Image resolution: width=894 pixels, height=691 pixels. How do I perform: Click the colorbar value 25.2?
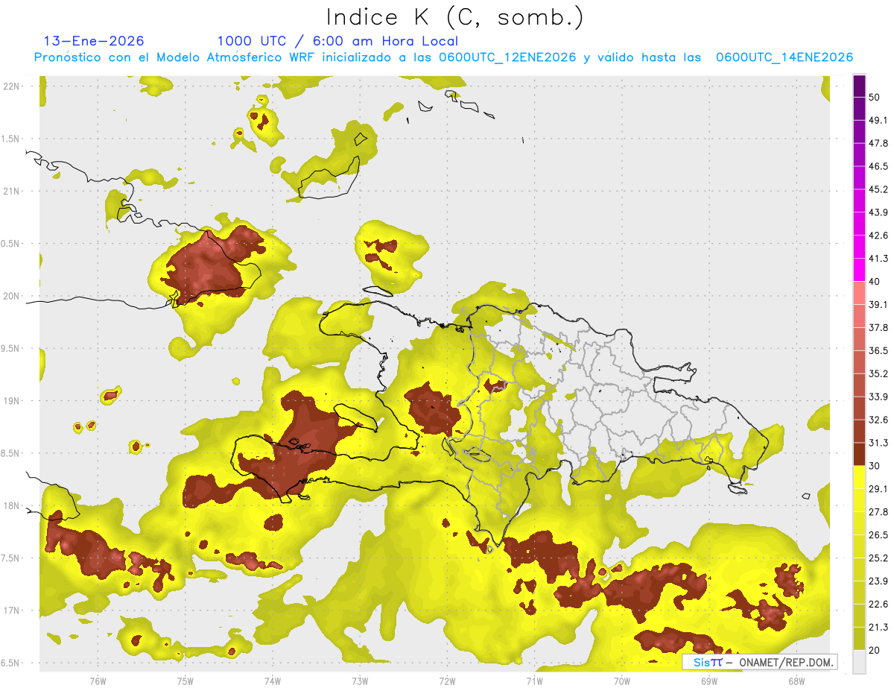coord(878,558)
